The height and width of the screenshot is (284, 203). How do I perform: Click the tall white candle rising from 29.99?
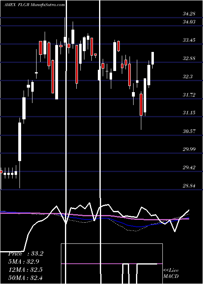[x=20, y=142]
